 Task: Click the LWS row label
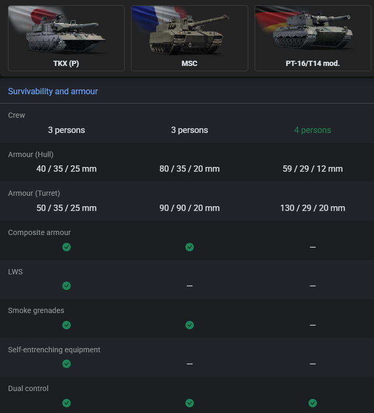click(x=15, y=272)
